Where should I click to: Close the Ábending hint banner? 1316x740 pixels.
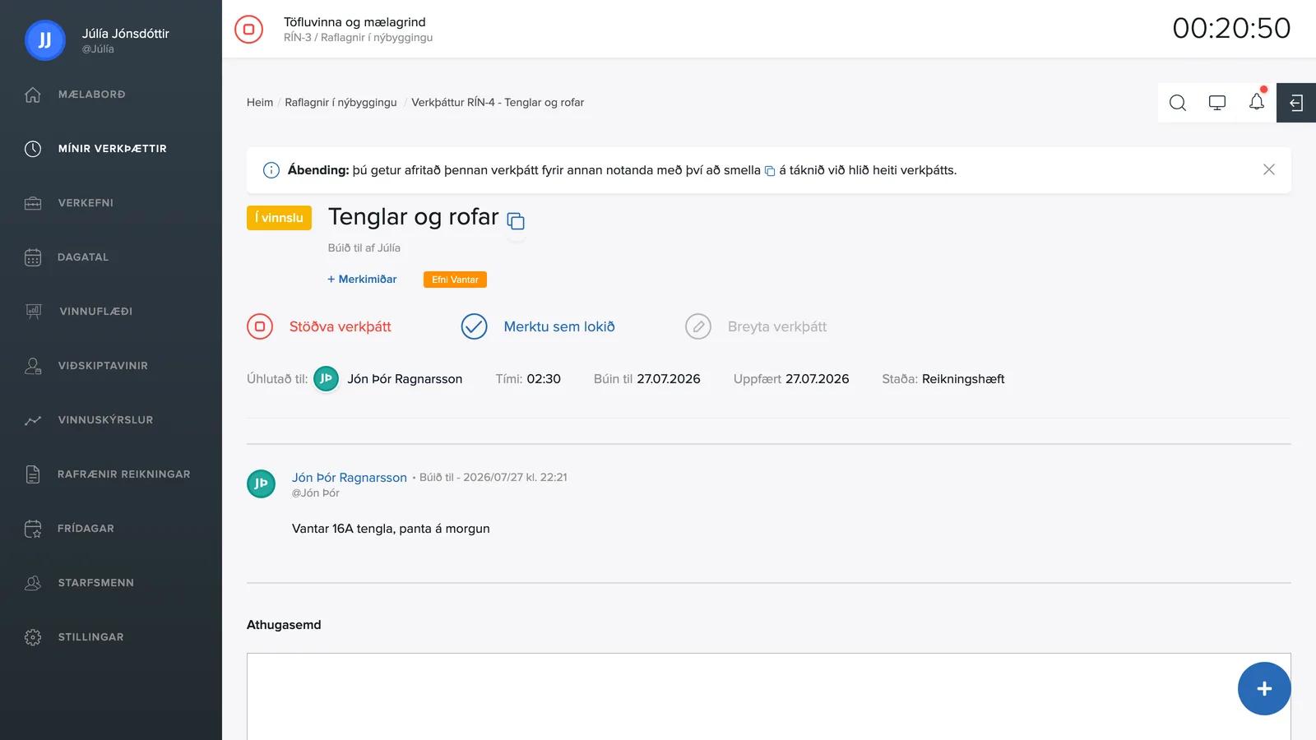(1269, 169)
